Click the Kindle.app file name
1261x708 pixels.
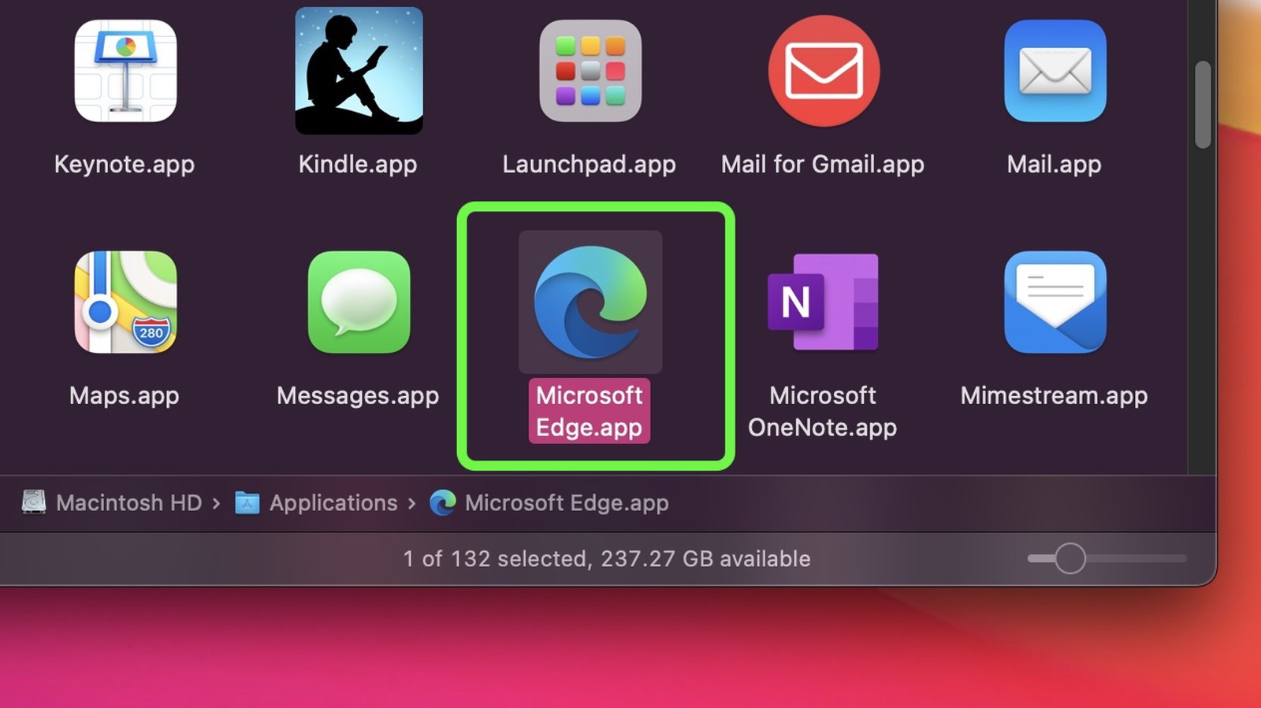(x=358, y=165)
